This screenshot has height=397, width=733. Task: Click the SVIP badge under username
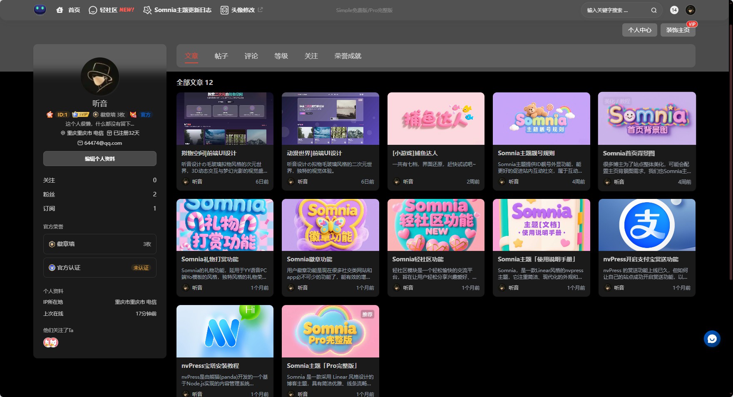pos(80,114)
